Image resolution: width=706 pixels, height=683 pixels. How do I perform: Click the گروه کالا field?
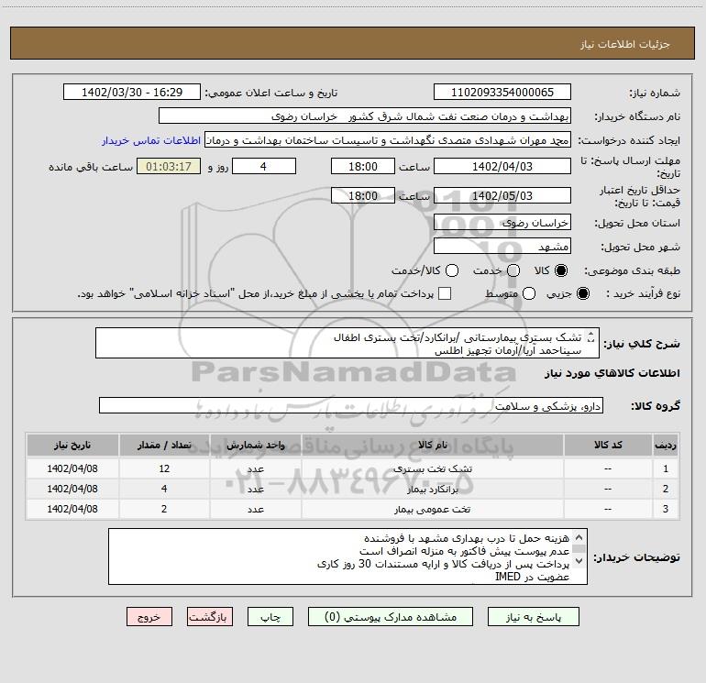click(x=351, y=405)
